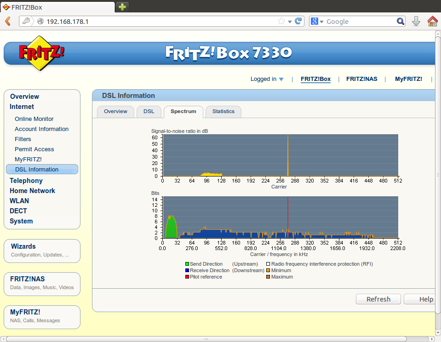Click the search magnifier icon
The height and width of the screenshot is (342, 441).
pyautogui.click(x=401, y=21)
